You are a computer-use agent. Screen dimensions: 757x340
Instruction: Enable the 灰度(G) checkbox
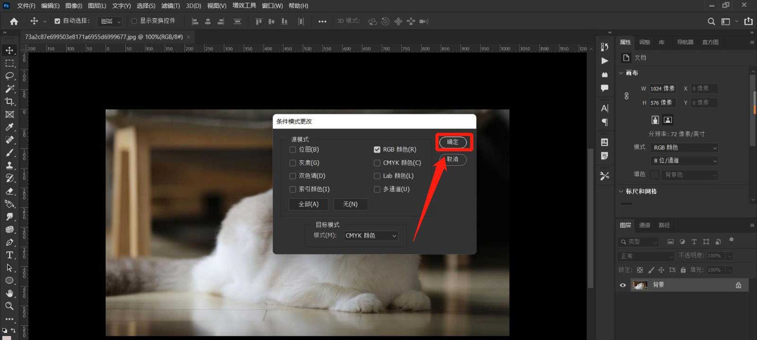293,163
